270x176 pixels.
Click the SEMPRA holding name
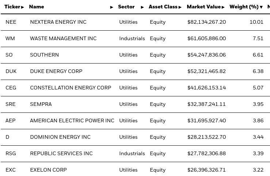point(41,104)
